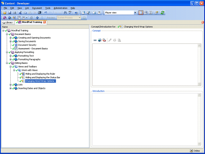Click Introduction pane scrollbar up arrow

coord(199,95)
